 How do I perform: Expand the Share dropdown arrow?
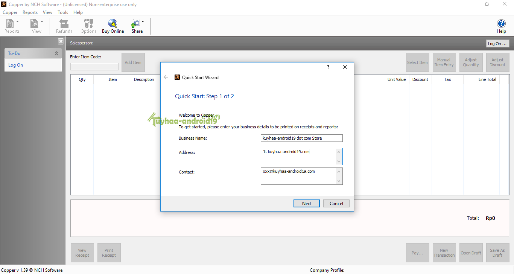coord(143,21)
